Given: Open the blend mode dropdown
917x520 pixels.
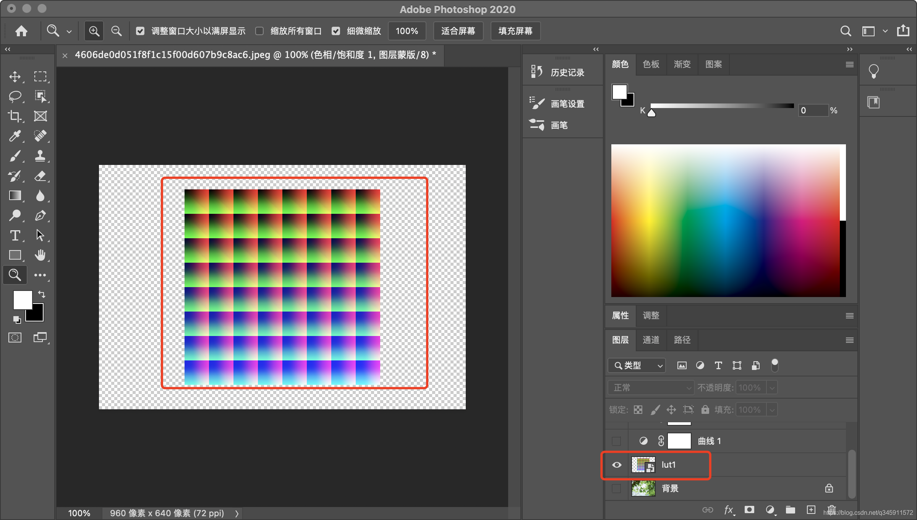Looking at the screenshot, I should coord(651,388).
